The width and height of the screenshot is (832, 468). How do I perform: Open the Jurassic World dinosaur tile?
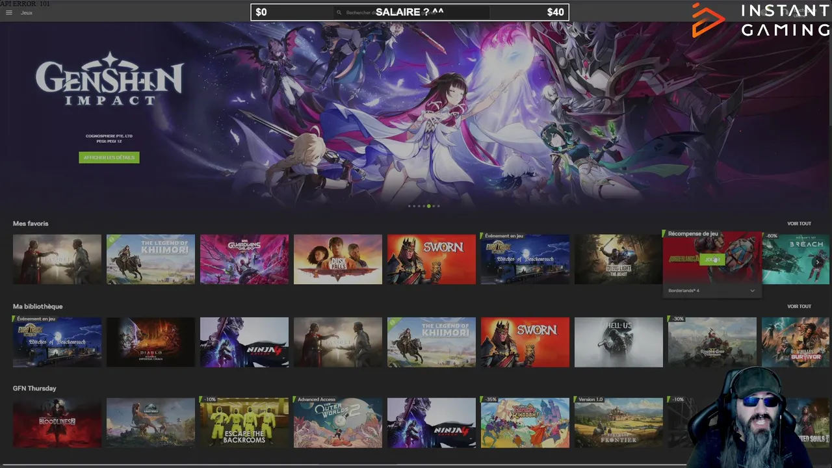click(151, 422)
